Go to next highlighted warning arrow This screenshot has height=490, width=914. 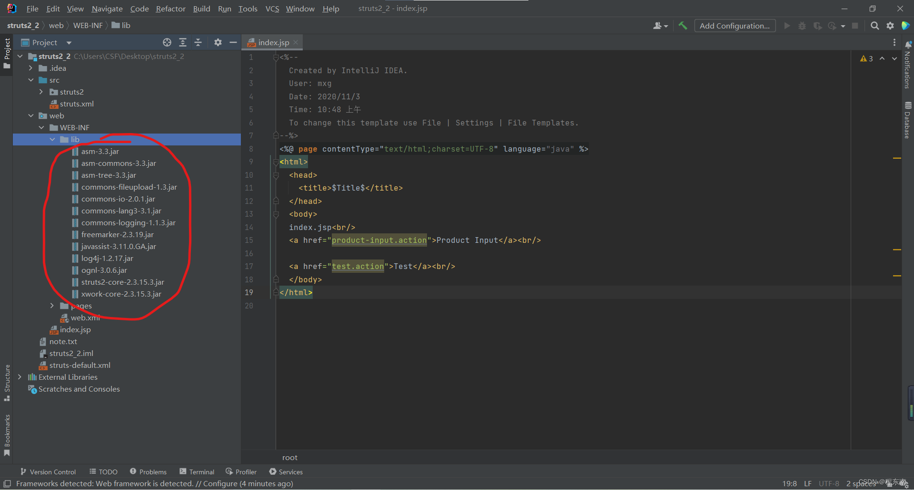point(894,58)
